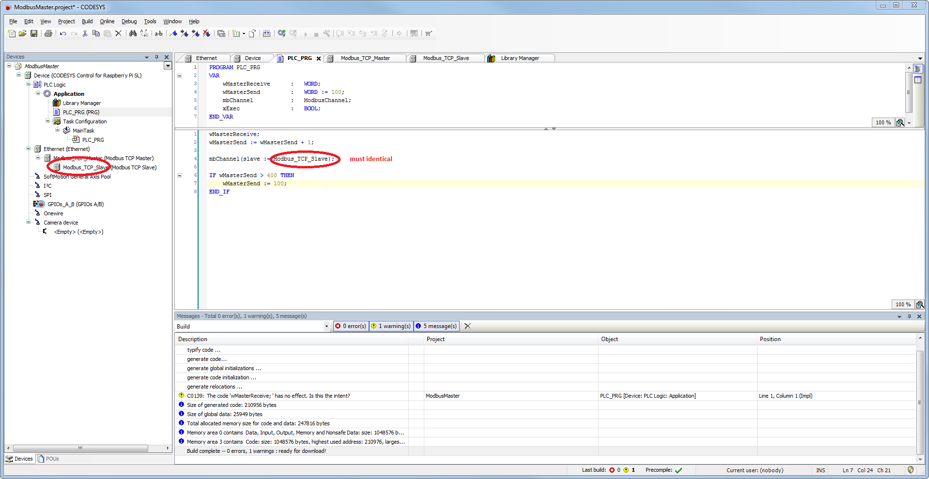This screenshot has height=479, width=929.
Task: Click the Undo arrow icon
Action: click(63, 33)
